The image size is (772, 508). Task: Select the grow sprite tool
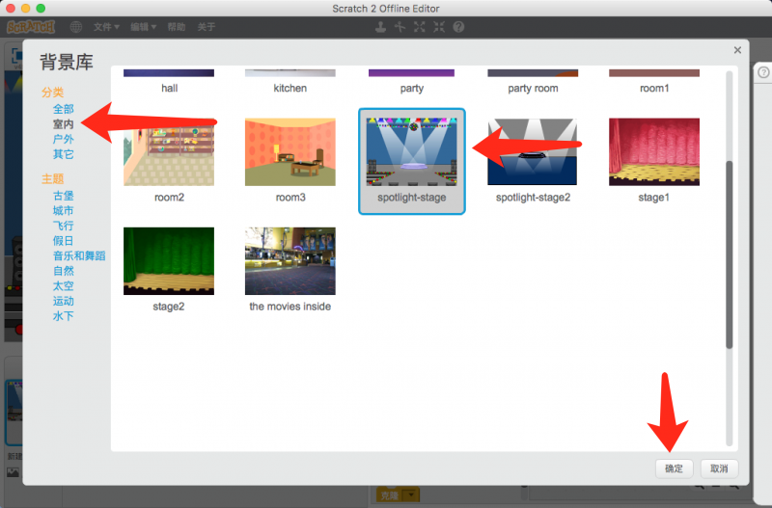(420, 27)
